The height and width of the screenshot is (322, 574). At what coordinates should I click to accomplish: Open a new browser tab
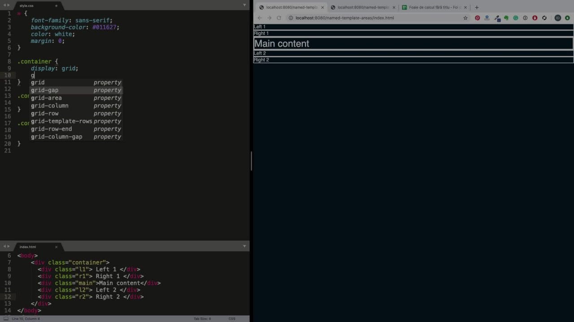pos(477,7)
